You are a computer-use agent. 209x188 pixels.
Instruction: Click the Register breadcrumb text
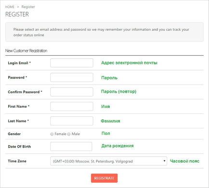click(28, 7)
